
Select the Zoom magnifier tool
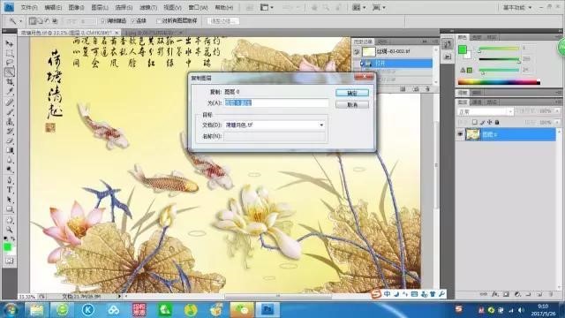[x=10, y=230]
